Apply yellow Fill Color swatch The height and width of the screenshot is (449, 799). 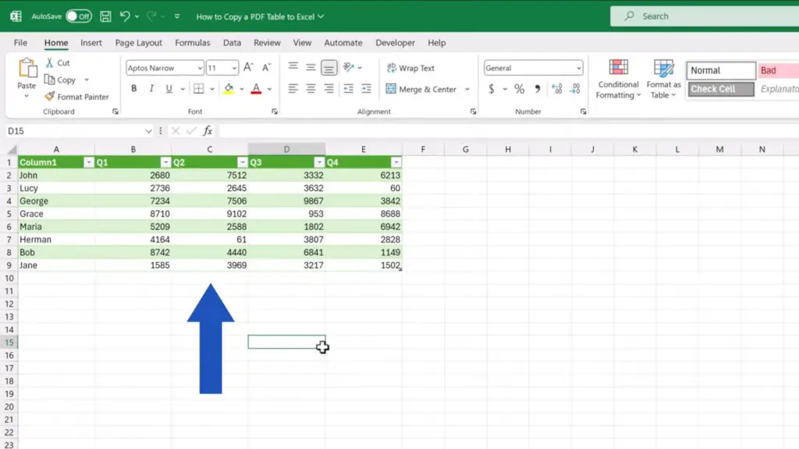click(229, 89)
